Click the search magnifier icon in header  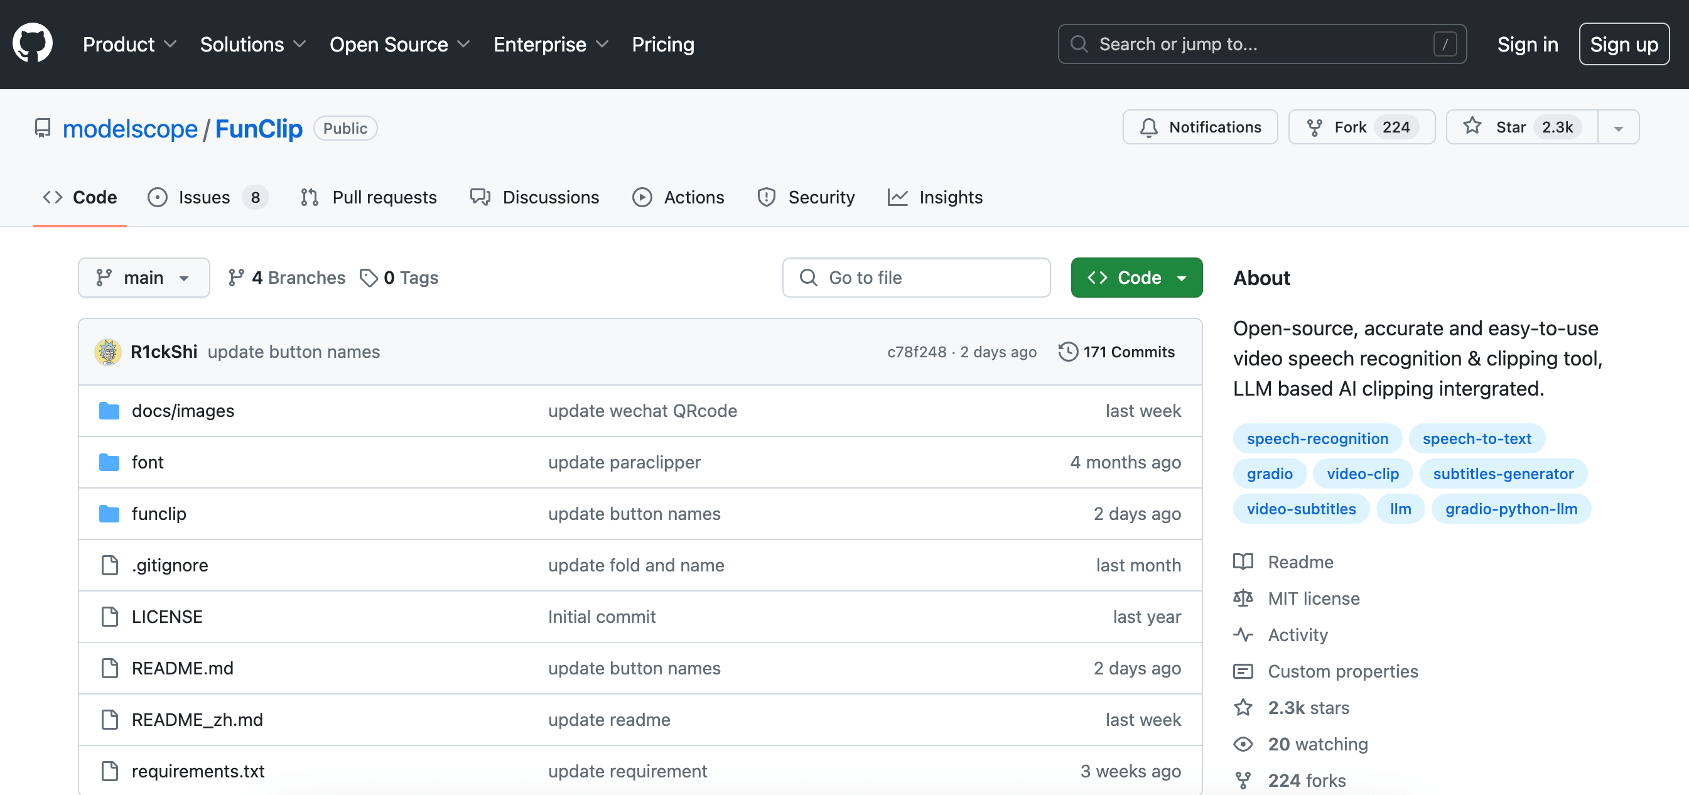(x=1079, y=44)
